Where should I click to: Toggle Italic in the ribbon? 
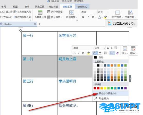tap(88, 17)
